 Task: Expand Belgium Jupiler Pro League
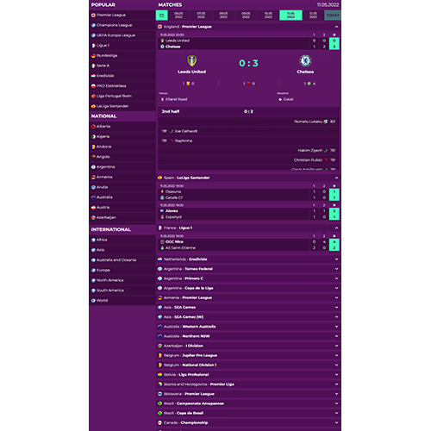(336, 355)
